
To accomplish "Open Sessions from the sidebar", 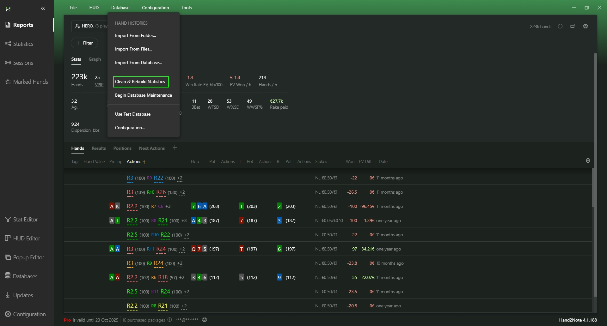I will 23,63.
